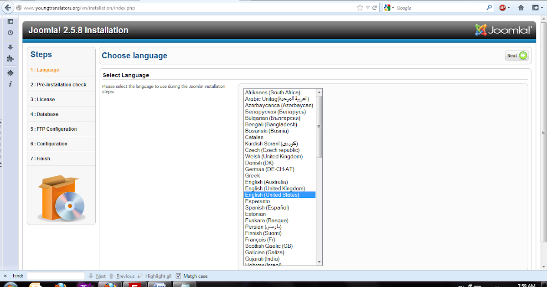Choose Arabic Unitag language option
The height and width of the screenshot is (287, 547).
(x=279, y=99)
